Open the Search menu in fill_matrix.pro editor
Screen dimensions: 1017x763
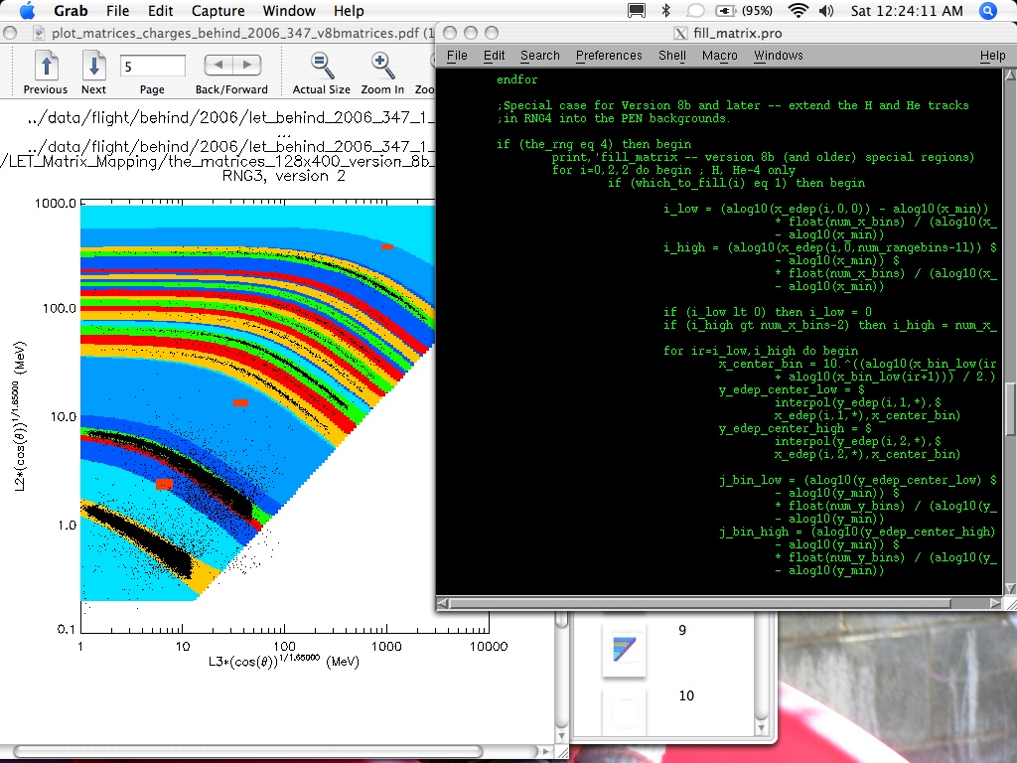pyautogui.click(x=539, y=56)
